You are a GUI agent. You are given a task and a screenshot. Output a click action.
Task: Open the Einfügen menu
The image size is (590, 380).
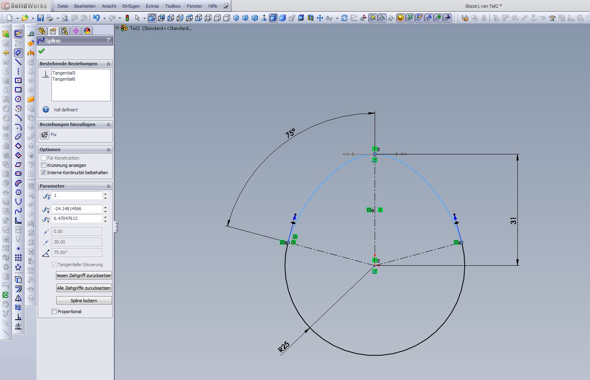pyautogui.click(x=131, y=6)
